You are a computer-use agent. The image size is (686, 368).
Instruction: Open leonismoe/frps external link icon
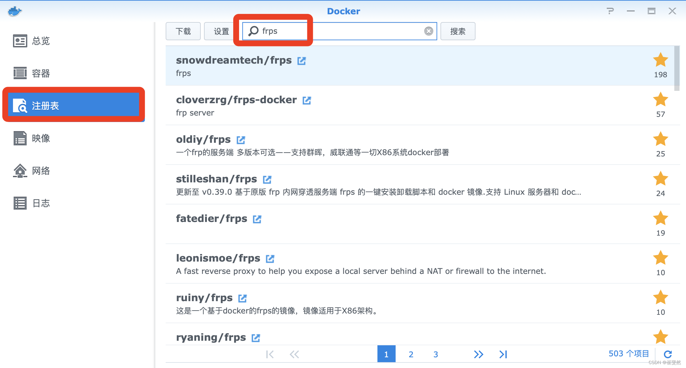click(270, 259)
